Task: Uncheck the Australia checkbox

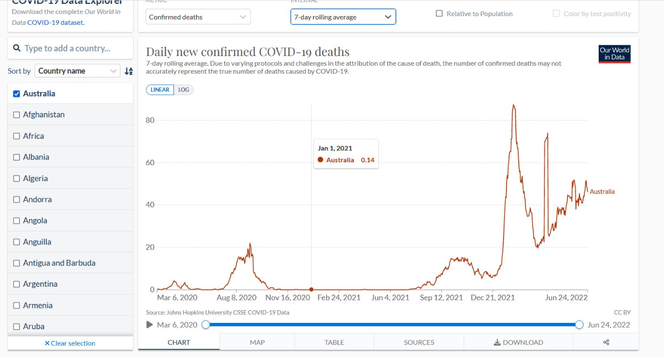Action: coord(17,94)
